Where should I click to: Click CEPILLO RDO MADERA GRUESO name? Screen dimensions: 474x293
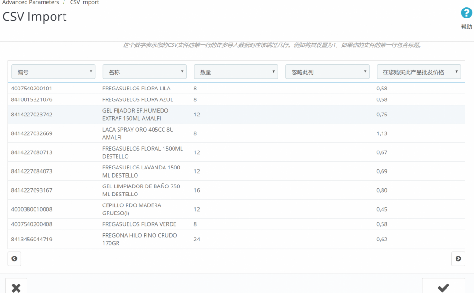[x=131, y=209]
